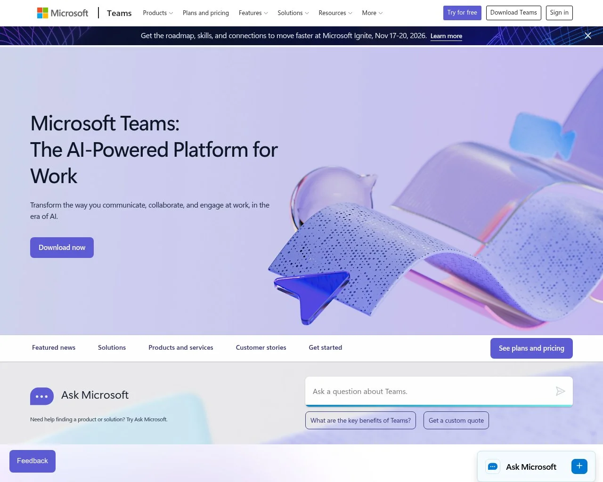Click the Try for free button
This screenshot has width=603, height=482.
[x=462, y=13]
